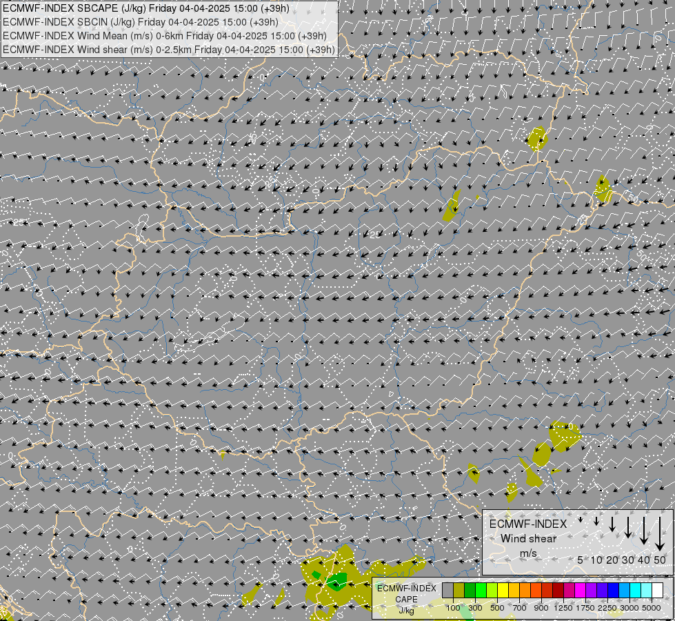Click 'ECMWF-INDEX' in the Wind shear legend
This screenshot has height=621, width=675.
[x=528, y=524]
